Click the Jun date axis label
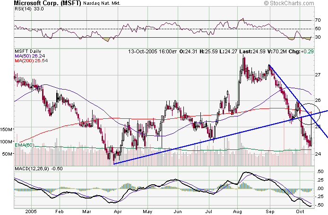Screen dimensions: 328x215 point(178,211)
